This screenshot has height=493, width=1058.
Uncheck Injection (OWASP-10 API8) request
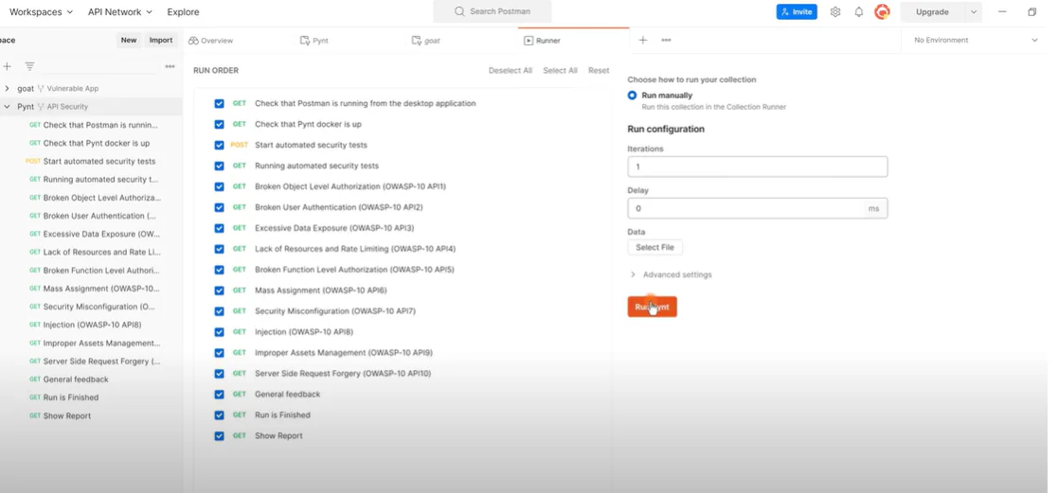click(x=220, y=332)
